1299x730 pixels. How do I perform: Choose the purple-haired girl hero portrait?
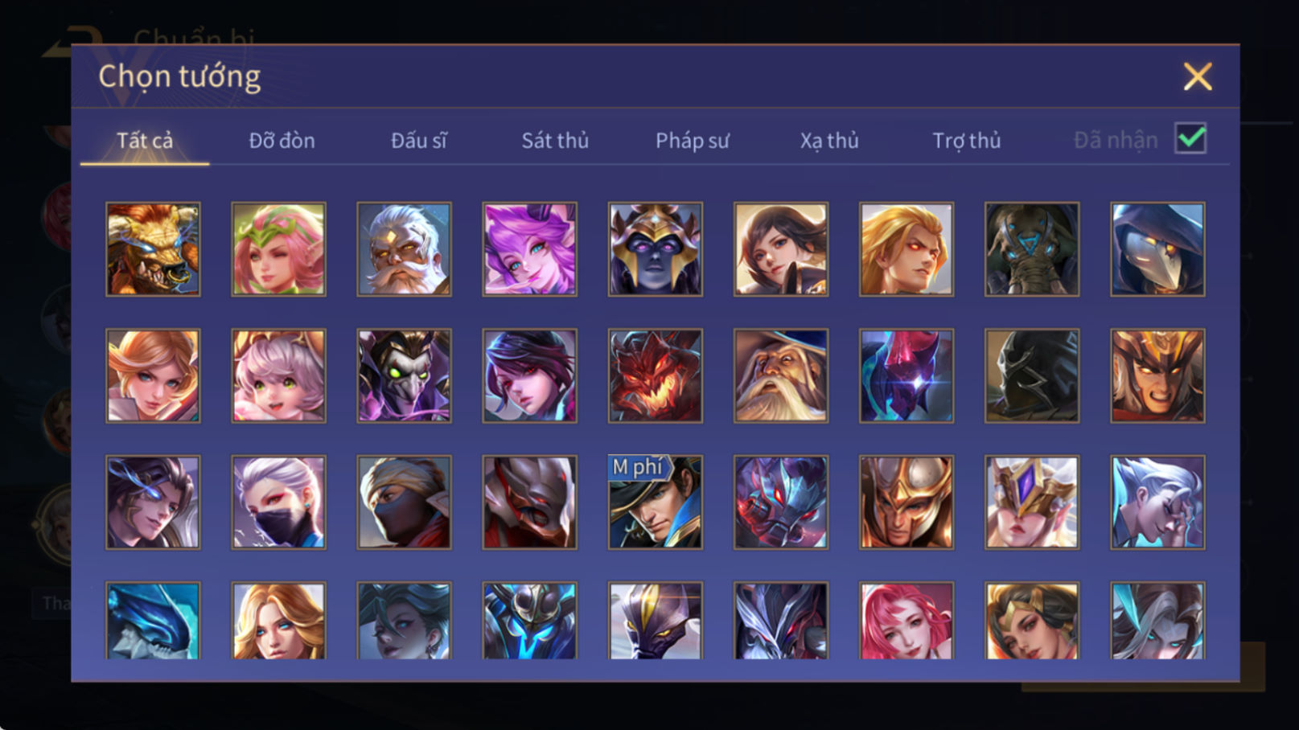[x=529, y=249]
